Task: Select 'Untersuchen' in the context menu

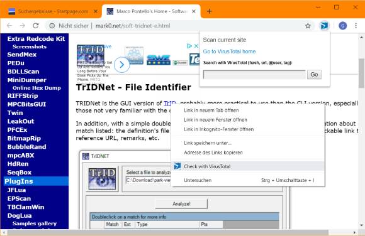Action: click(248, 180)
